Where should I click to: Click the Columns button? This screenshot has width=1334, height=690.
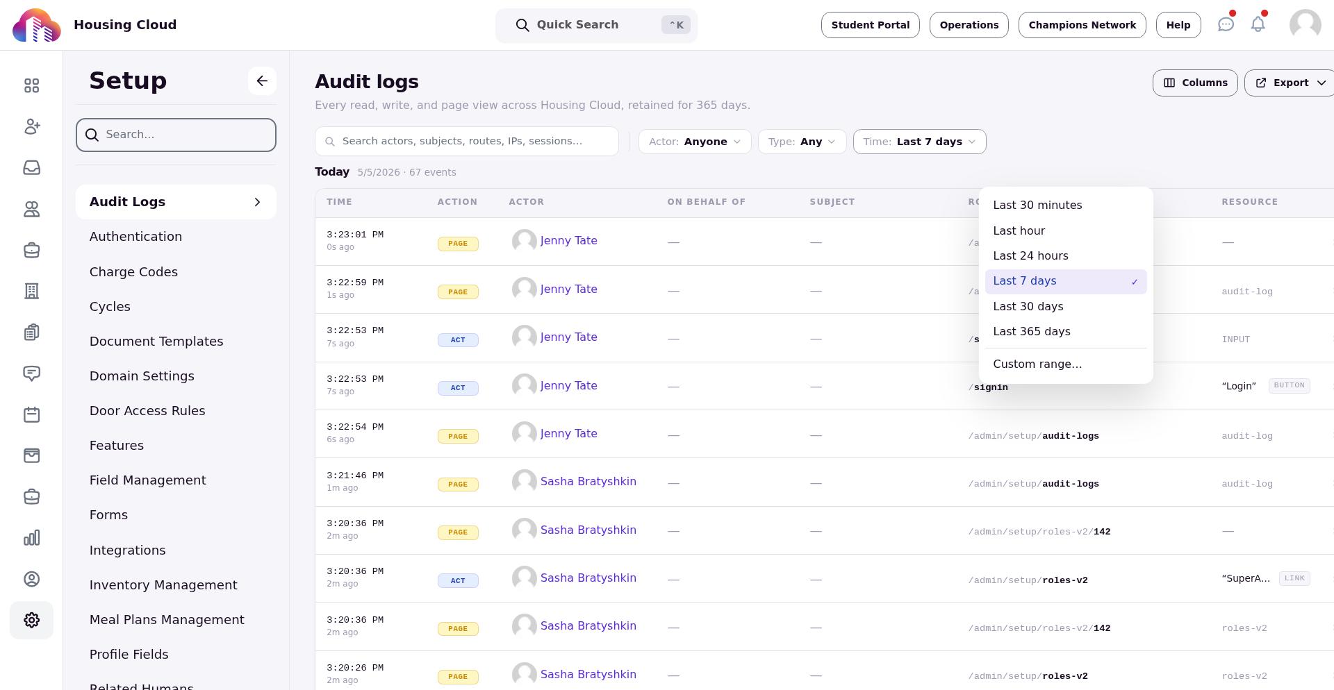point(1195,83)
